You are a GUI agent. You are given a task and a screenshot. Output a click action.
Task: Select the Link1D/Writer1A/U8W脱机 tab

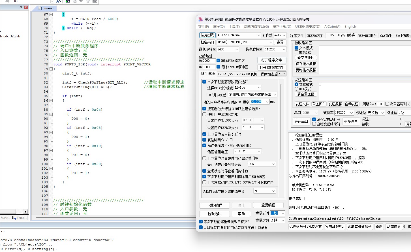point(237,74)
